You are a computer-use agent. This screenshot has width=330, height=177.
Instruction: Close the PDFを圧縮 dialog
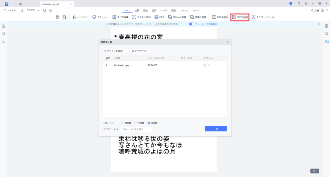(228, 42)
